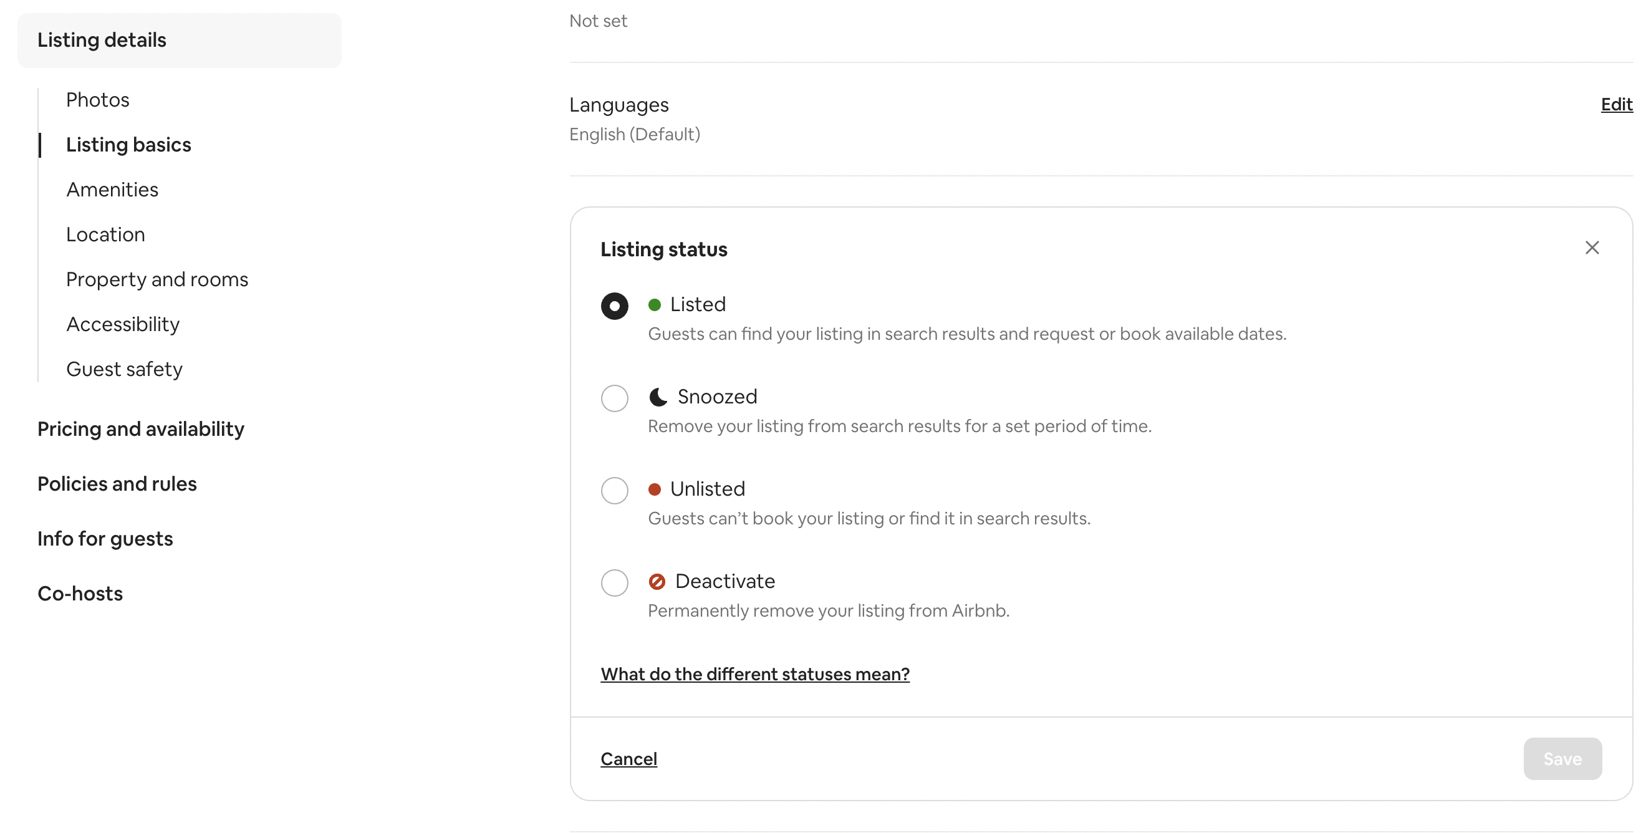Click the green Listed status dot

click(655, 305)
